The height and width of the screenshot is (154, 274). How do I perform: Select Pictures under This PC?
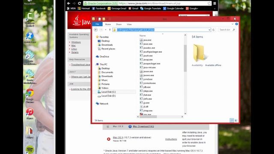pos(104,84)
